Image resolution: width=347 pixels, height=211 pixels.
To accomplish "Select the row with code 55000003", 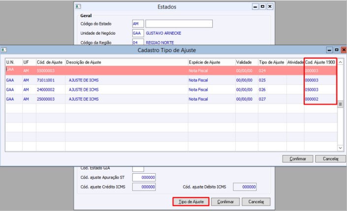I will (x=171, y=71).
